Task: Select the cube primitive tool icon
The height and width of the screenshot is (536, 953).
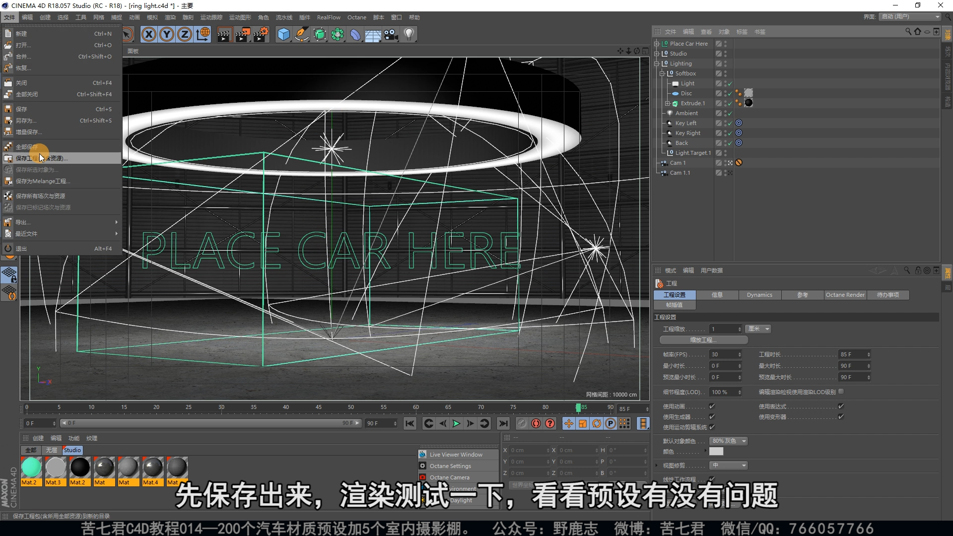Action: [283, 34]
